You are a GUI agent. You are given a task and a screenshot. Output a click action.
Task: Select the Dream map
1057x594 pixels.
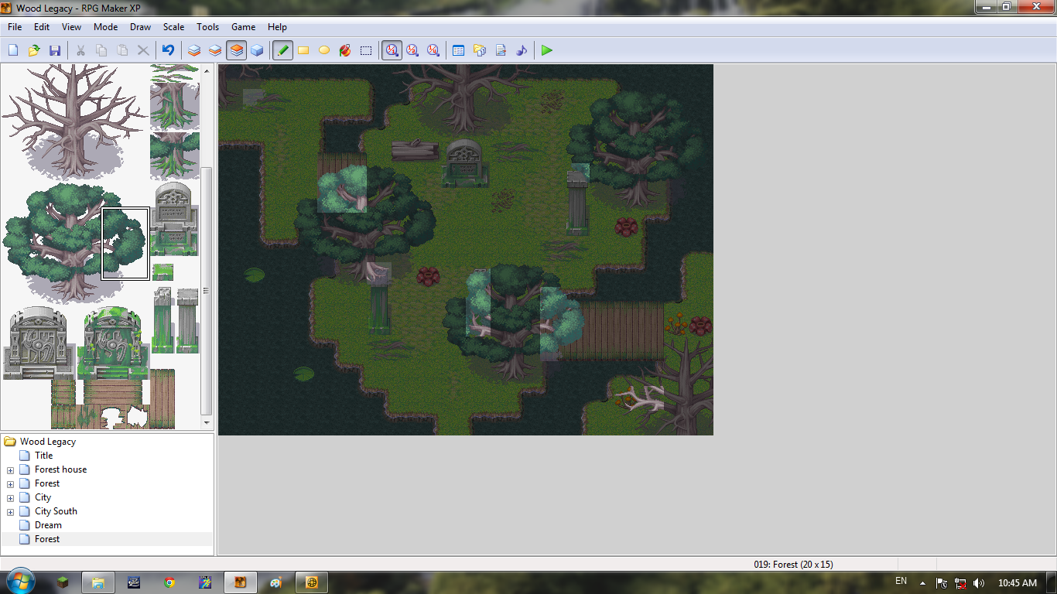pyautogui.click(x=46, y=525)
